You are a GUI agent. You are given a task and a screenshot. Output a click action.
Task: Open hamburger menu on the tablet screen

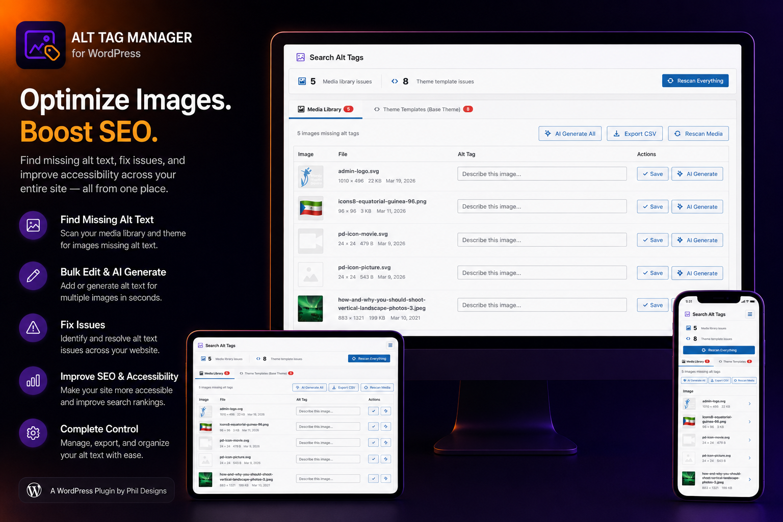point(390,346)
